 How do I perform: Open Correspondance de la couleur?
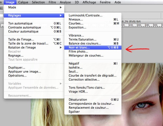(x=93, y=103)
